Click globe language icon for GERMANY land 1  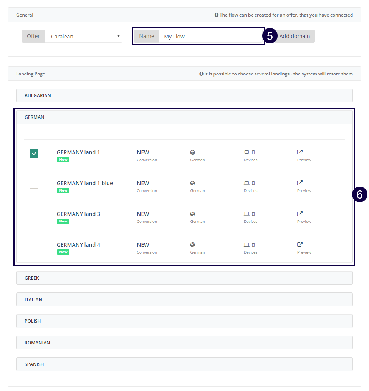click(193, 152)
